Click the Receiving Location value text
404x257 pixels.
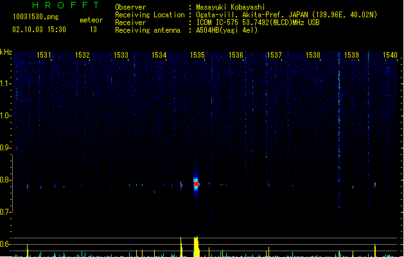(x=286, y=15)
